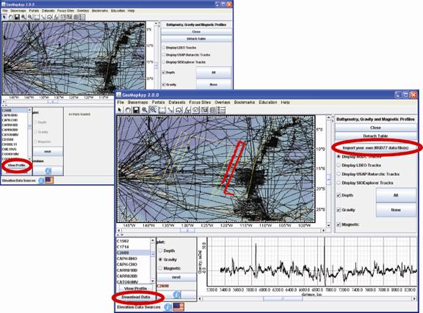The width and height of the screenshot is (423, 313).
Task: Click Import your own MGD77 data file(s) button
Action: pyautogui.click(x=375, y=148)
